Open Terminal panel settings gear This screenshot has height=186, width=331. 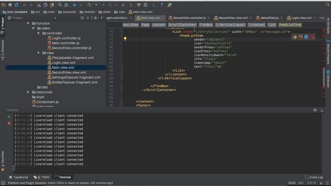(x=315, y=110)
